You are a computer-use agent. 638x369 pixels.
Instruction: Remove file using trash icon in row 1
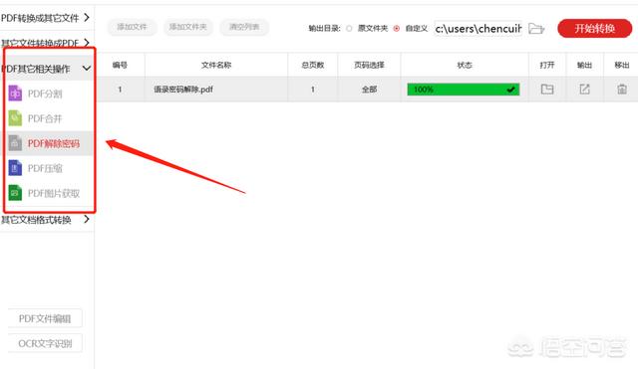pos(622,89)
